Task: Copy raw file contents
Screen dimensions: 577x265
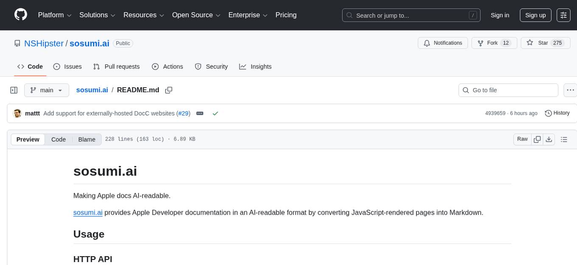Action: [537, 139]
